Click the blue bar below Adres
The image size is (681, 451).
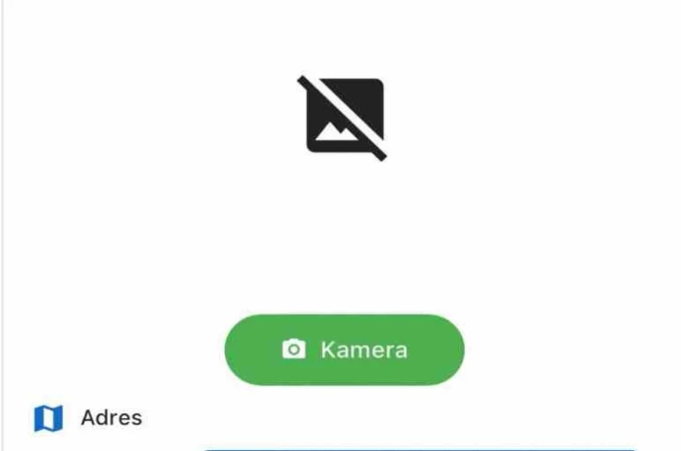(420, 449)
